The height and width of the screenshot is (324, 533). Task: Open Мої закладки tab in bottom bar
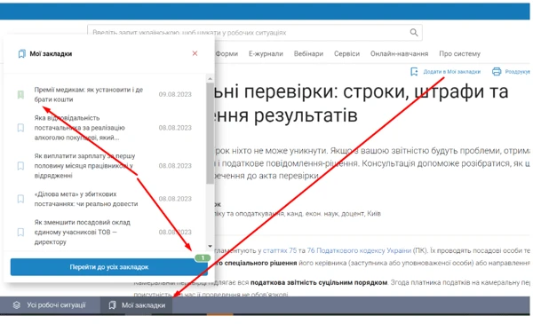tap(136, 305)
